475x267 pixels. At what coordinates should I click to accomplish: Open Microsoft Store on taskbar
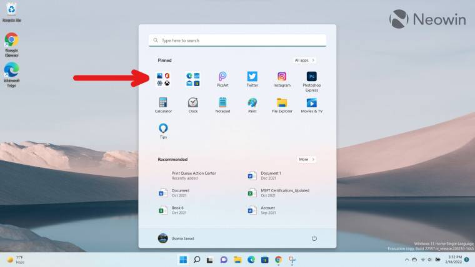[265, 260]
